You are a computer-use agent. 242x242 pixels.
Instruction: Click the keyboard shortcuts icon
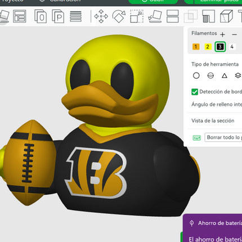click(197, 137)
